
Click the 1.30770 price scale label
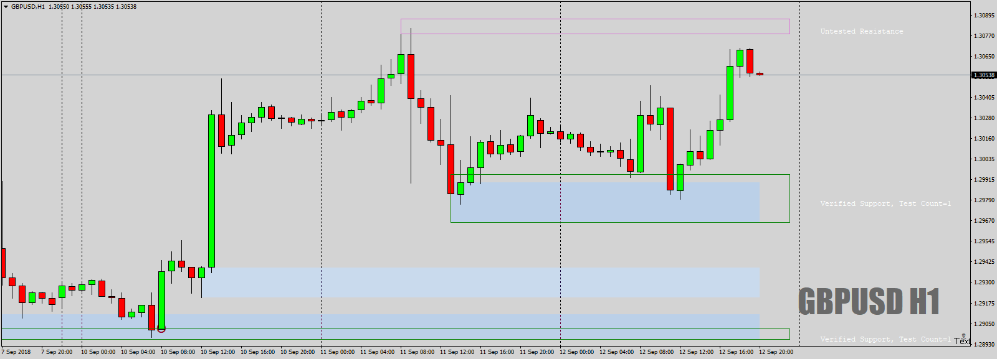[984, 36]
